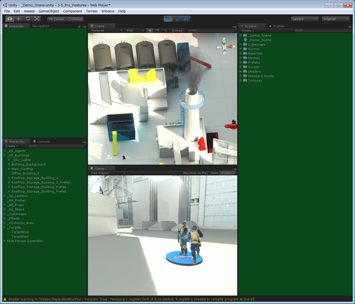The width and height of the screenshot is (355, 304).
Task: Expand the Standard Assets folder
Action: (x=241, y=76)
